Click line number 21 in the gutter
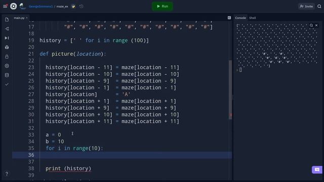This screenshot has width=324, height=182. (x=31, y=54)
